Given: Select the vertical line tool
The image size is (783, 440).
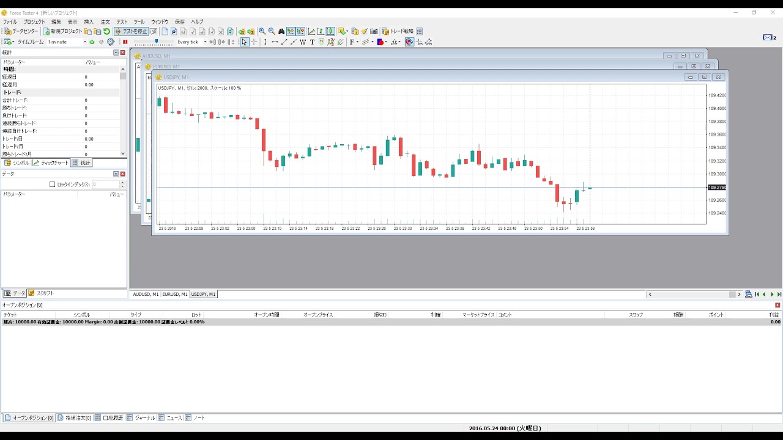Looking at the screenshot, I should pos(265,42).
